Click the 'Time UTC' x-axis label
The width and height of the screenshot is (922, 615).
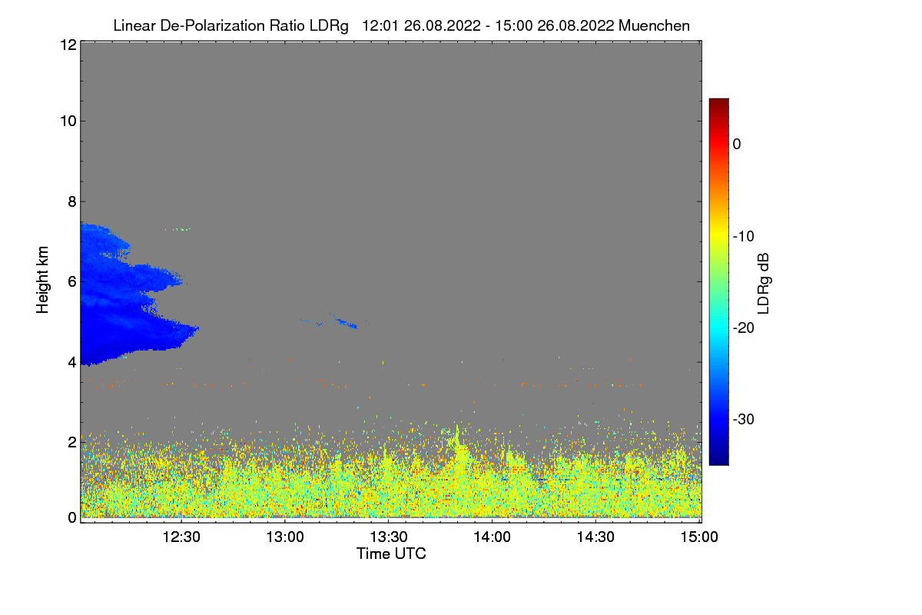[x=391, y=553]
